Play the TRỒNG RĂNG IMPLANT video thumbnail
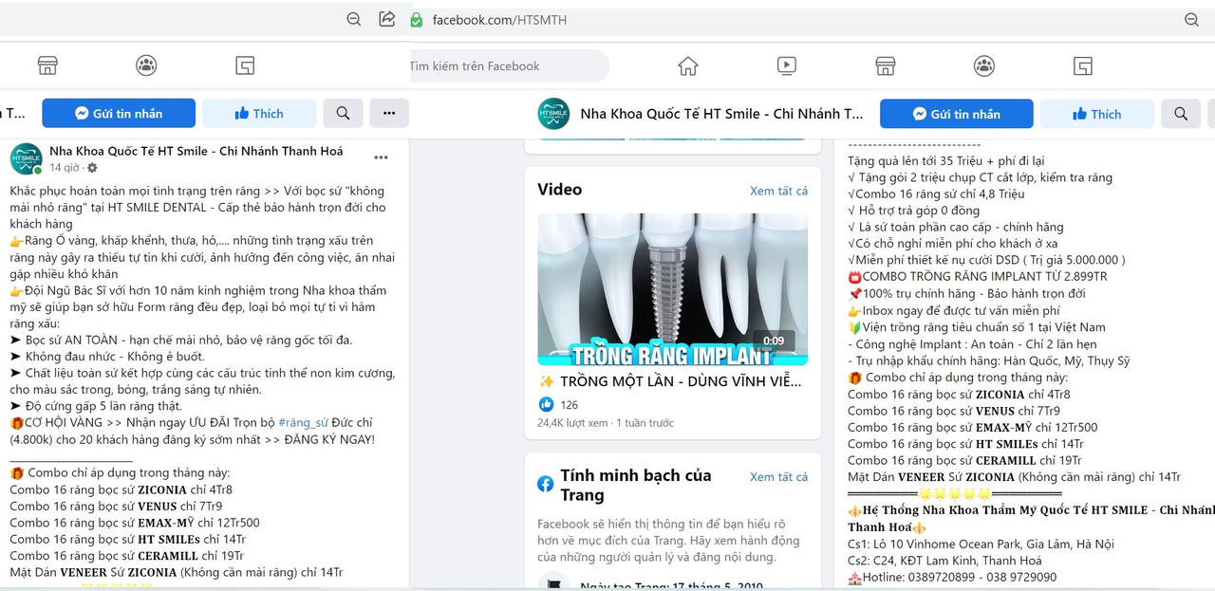 click(672, 288)
